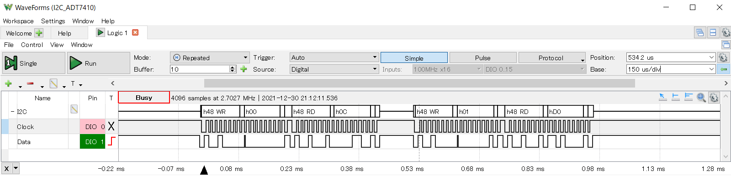Click the Run button
The height and width of the screenshot is (176, 731).
(99, 63)
